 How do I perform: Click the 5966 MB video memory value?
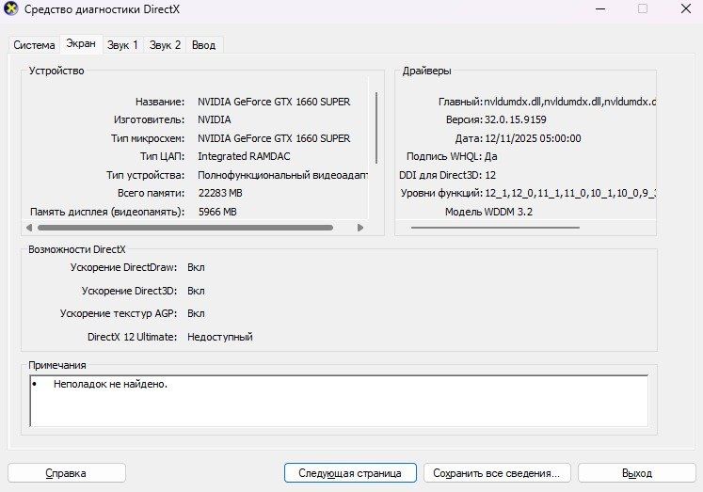(x=217, y=212)
